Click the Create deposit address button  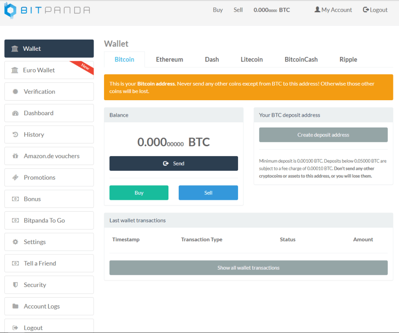pyautogui.click(x=323, y=135)
